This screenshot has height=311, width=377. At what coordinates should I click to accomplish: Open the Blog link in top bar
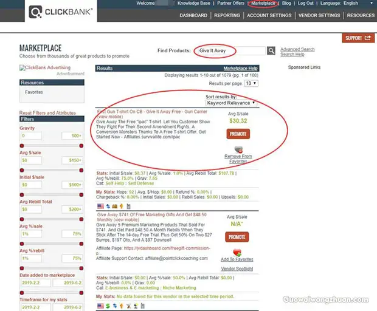click(286, 3)
